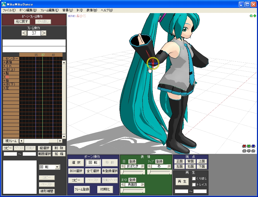Click the MikuMikuDance title bar icon
This screenshot has width=258, height=197.
4,4
